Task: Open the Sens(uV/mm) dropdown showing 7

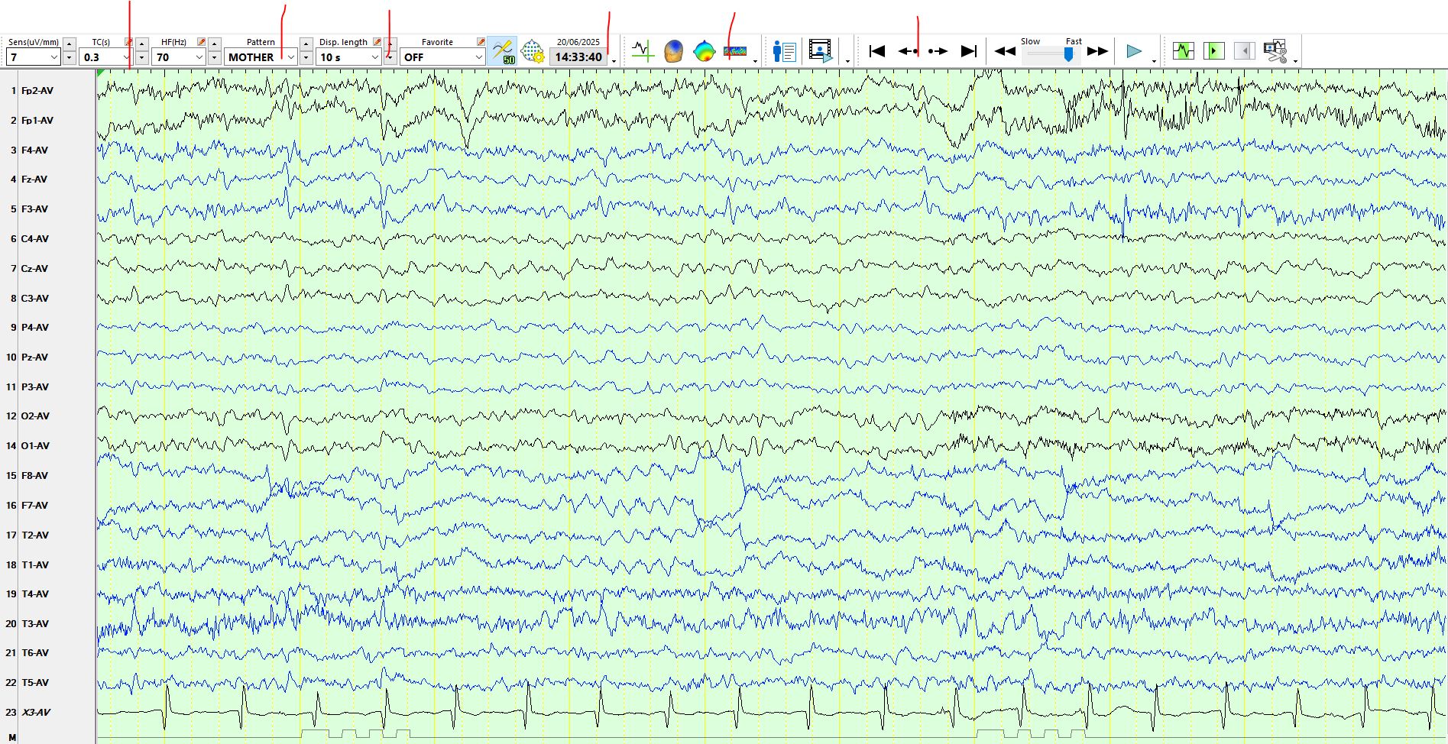Action: coord(34,57)
